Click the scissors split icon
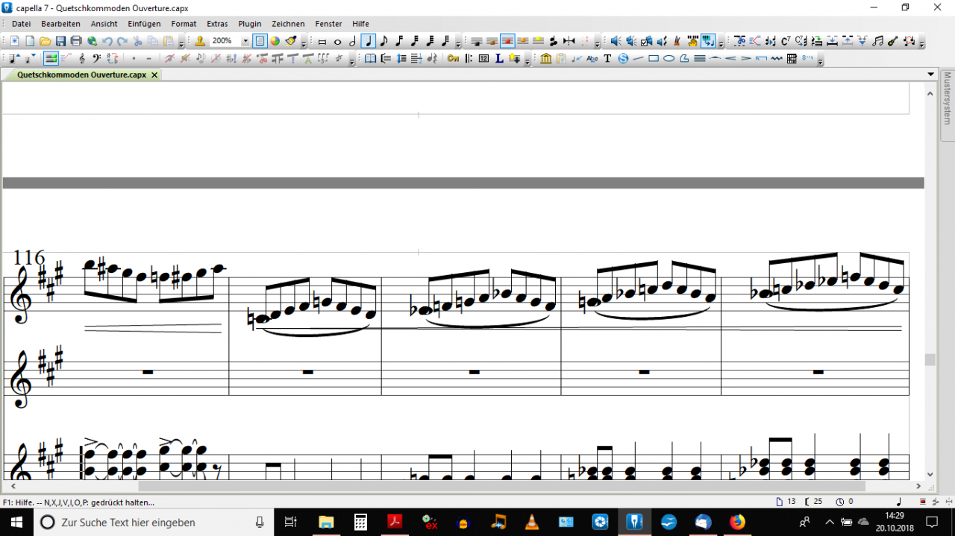 point(739,41)
